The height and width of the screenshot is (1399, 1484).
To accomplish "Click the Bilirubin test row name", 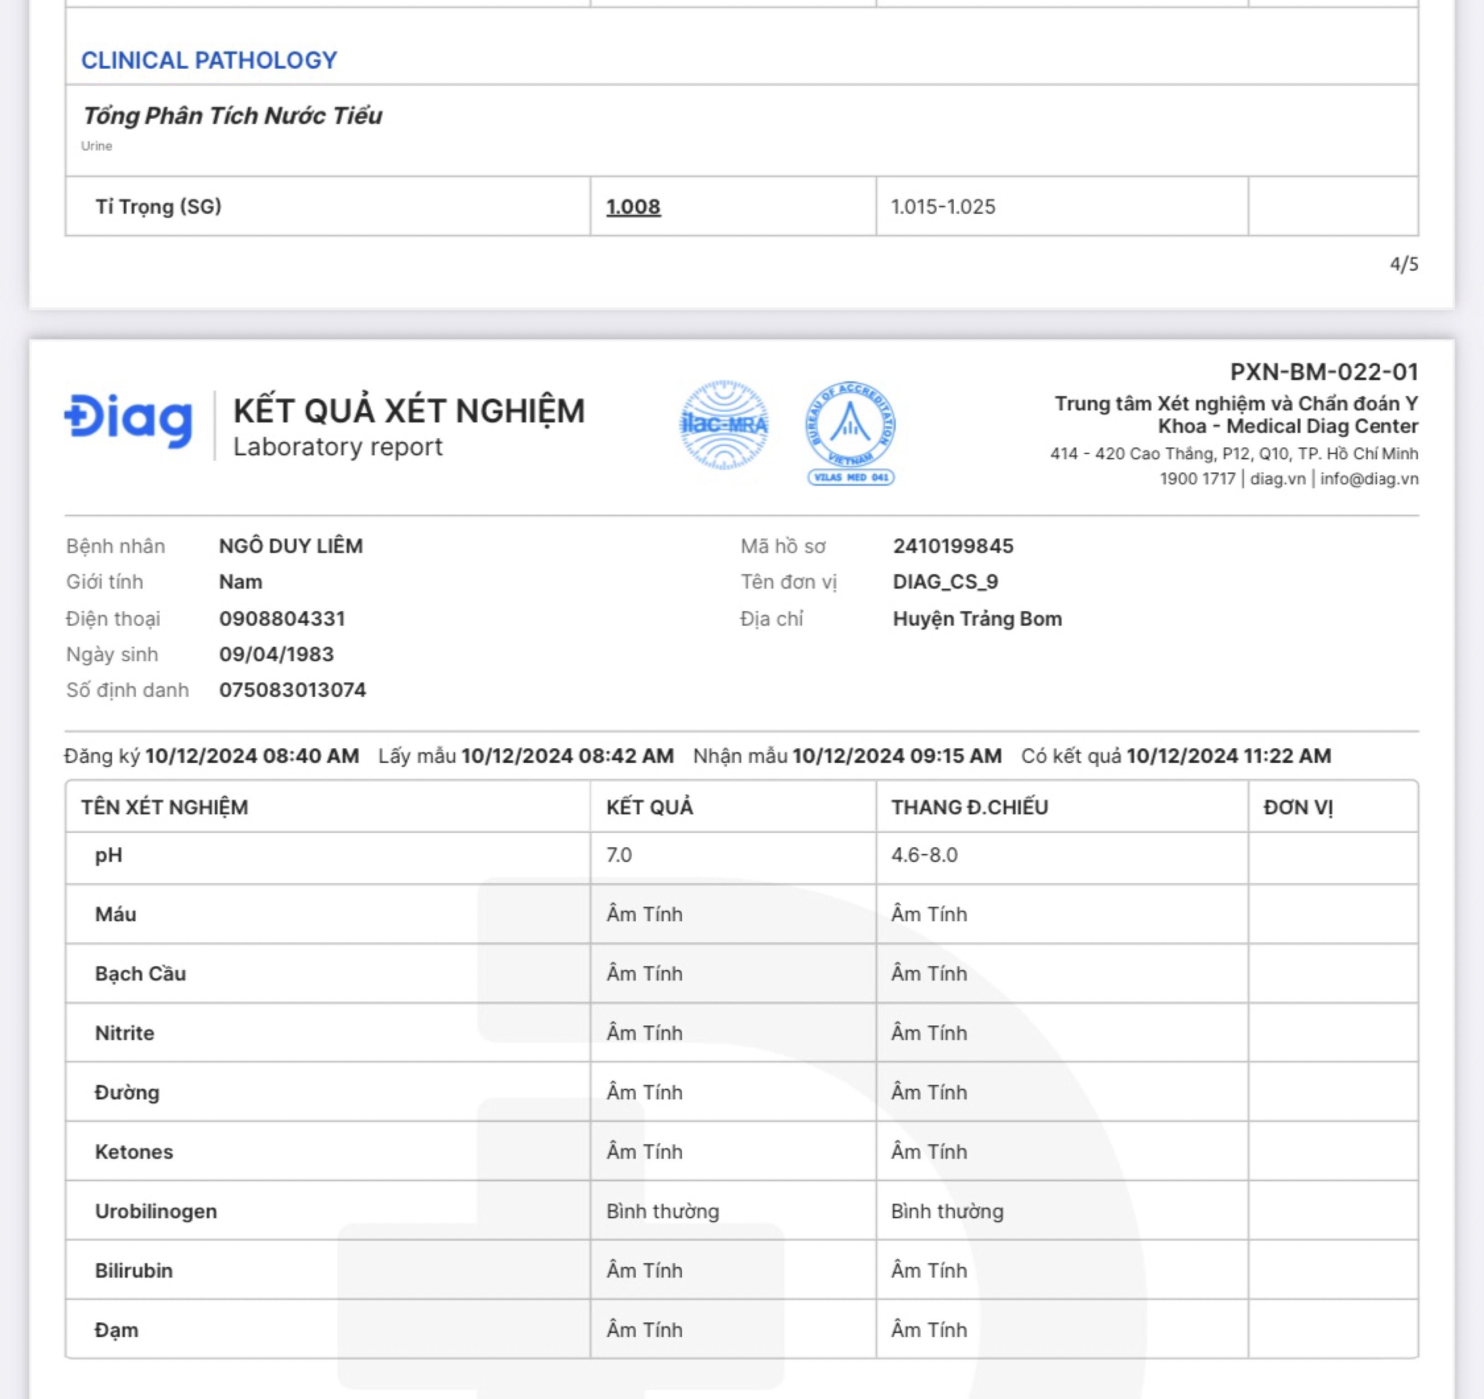I will pyautogui.click(x=133, y=1271).
